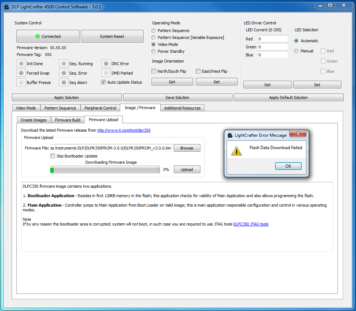
Task: Click the Seq. Error status indicator
Action: click(x=64, y=73)
